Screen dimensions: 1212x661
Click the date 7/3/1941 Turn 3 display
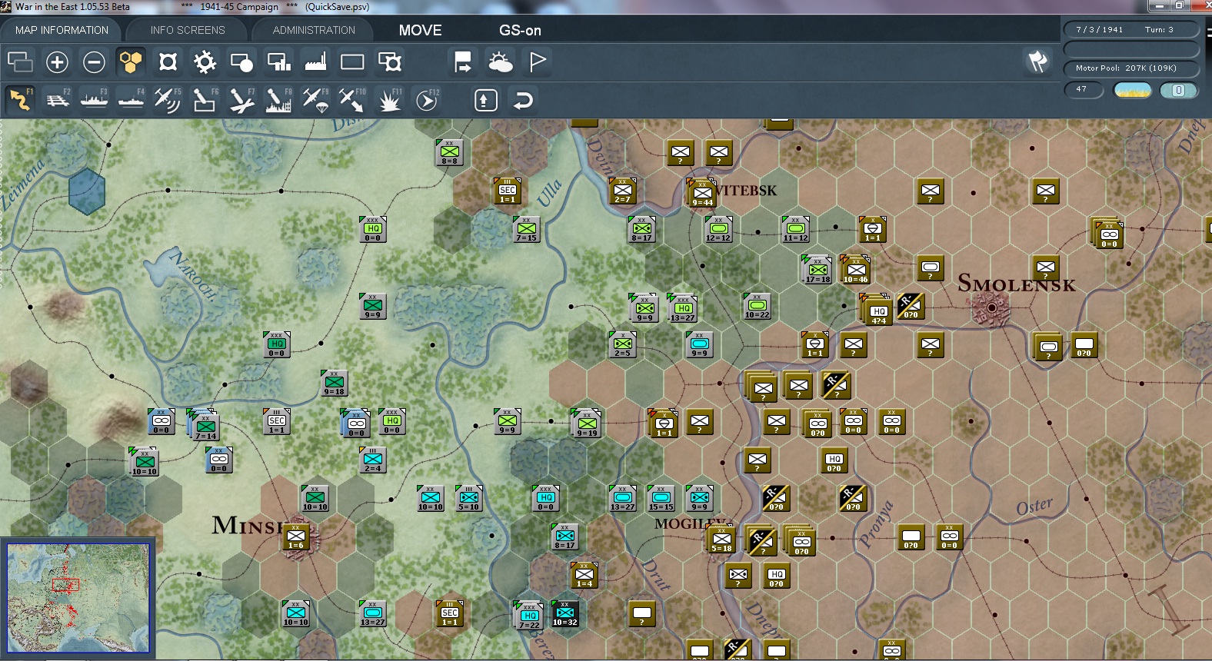coord(1131,30)
